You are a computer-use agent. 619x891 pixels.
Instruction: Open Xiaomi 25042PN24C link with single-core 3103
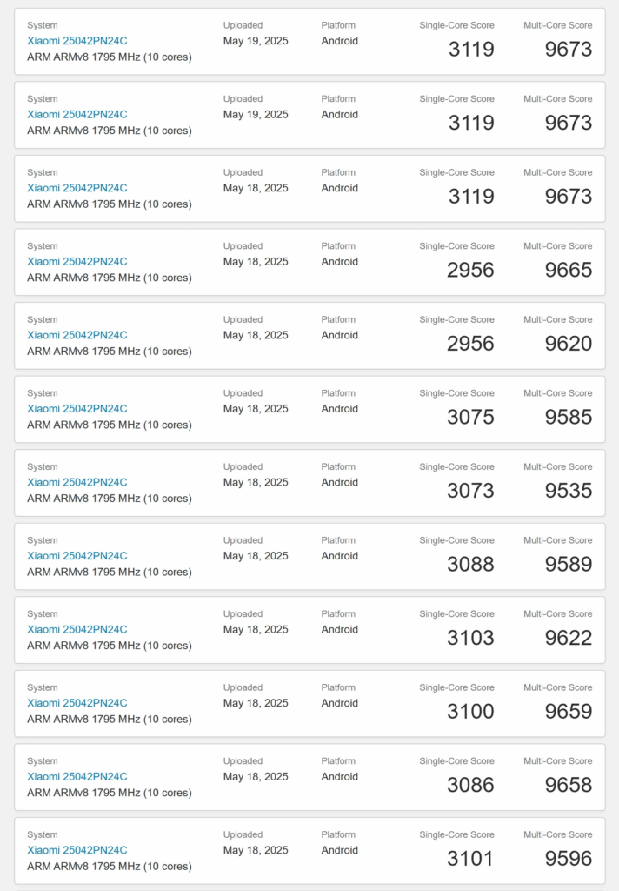pos(77,630)
